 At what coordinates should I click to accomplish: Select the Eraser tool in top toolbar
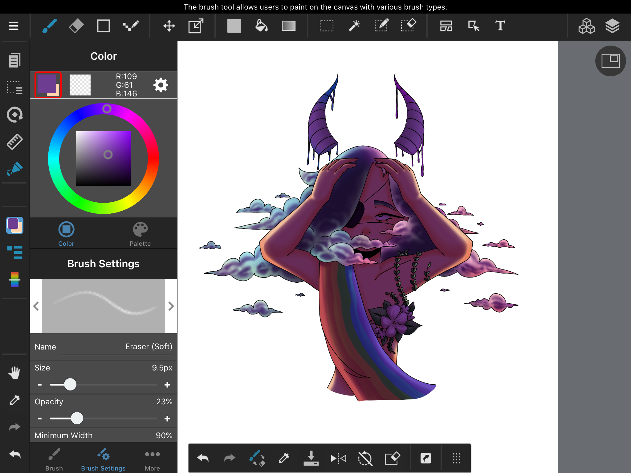[x=76, y=26]
